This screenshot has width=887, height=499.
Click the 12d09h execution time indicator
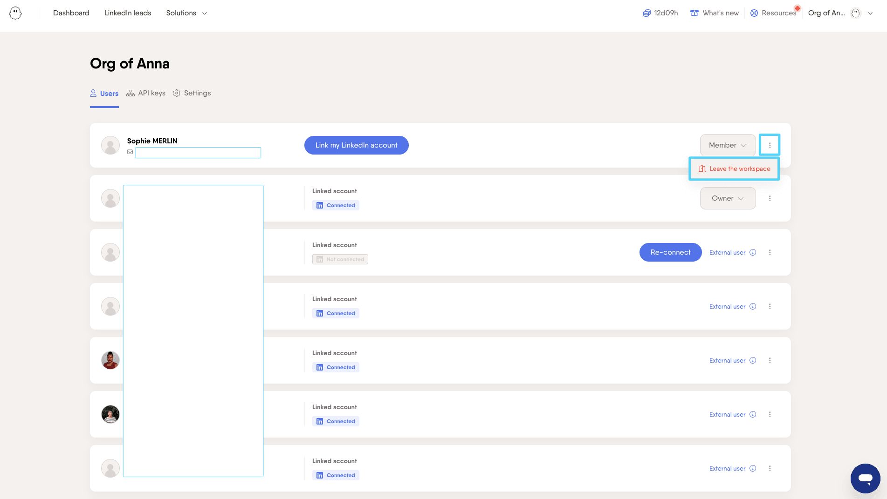point(660,13)
